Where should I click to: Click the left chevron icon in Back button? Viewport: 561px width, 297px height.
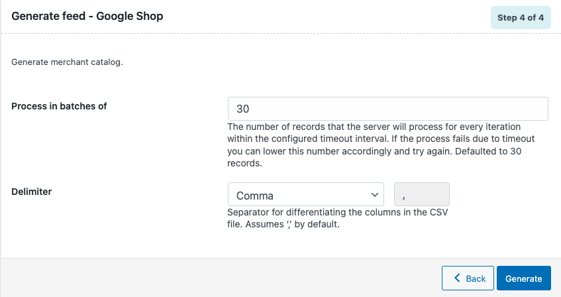tap(456, 278)
